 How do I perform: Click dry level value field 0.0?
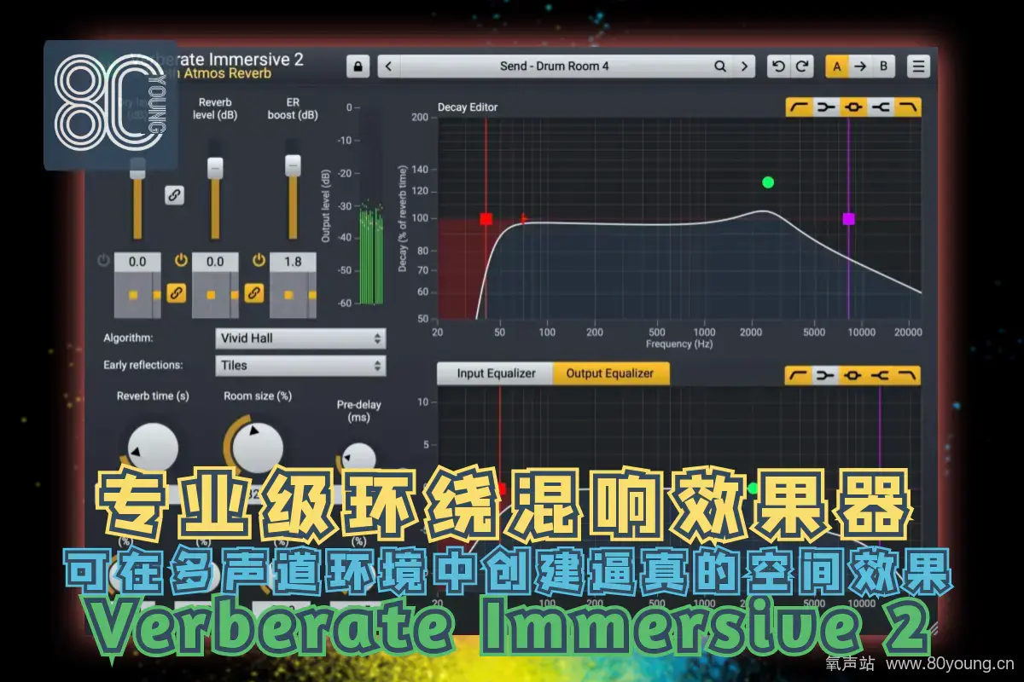click(x=137, y=262)
